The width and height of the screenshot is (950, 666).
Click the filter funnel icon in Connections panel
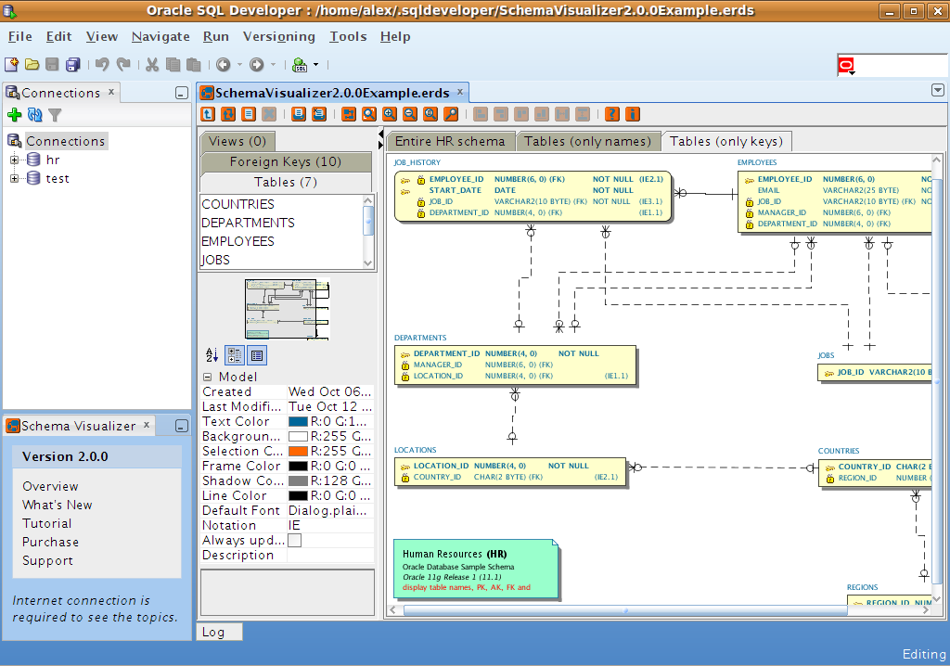click(x=54, y=114)
